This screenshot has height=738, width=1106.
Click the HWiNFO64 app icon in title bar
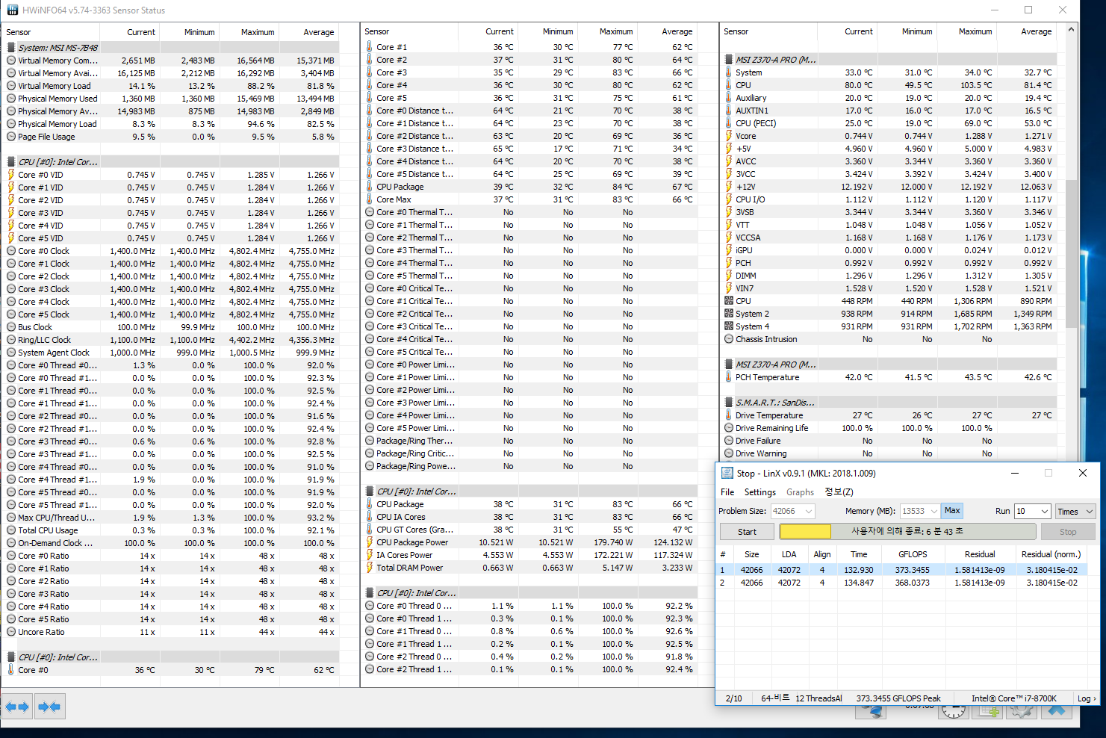13,10
